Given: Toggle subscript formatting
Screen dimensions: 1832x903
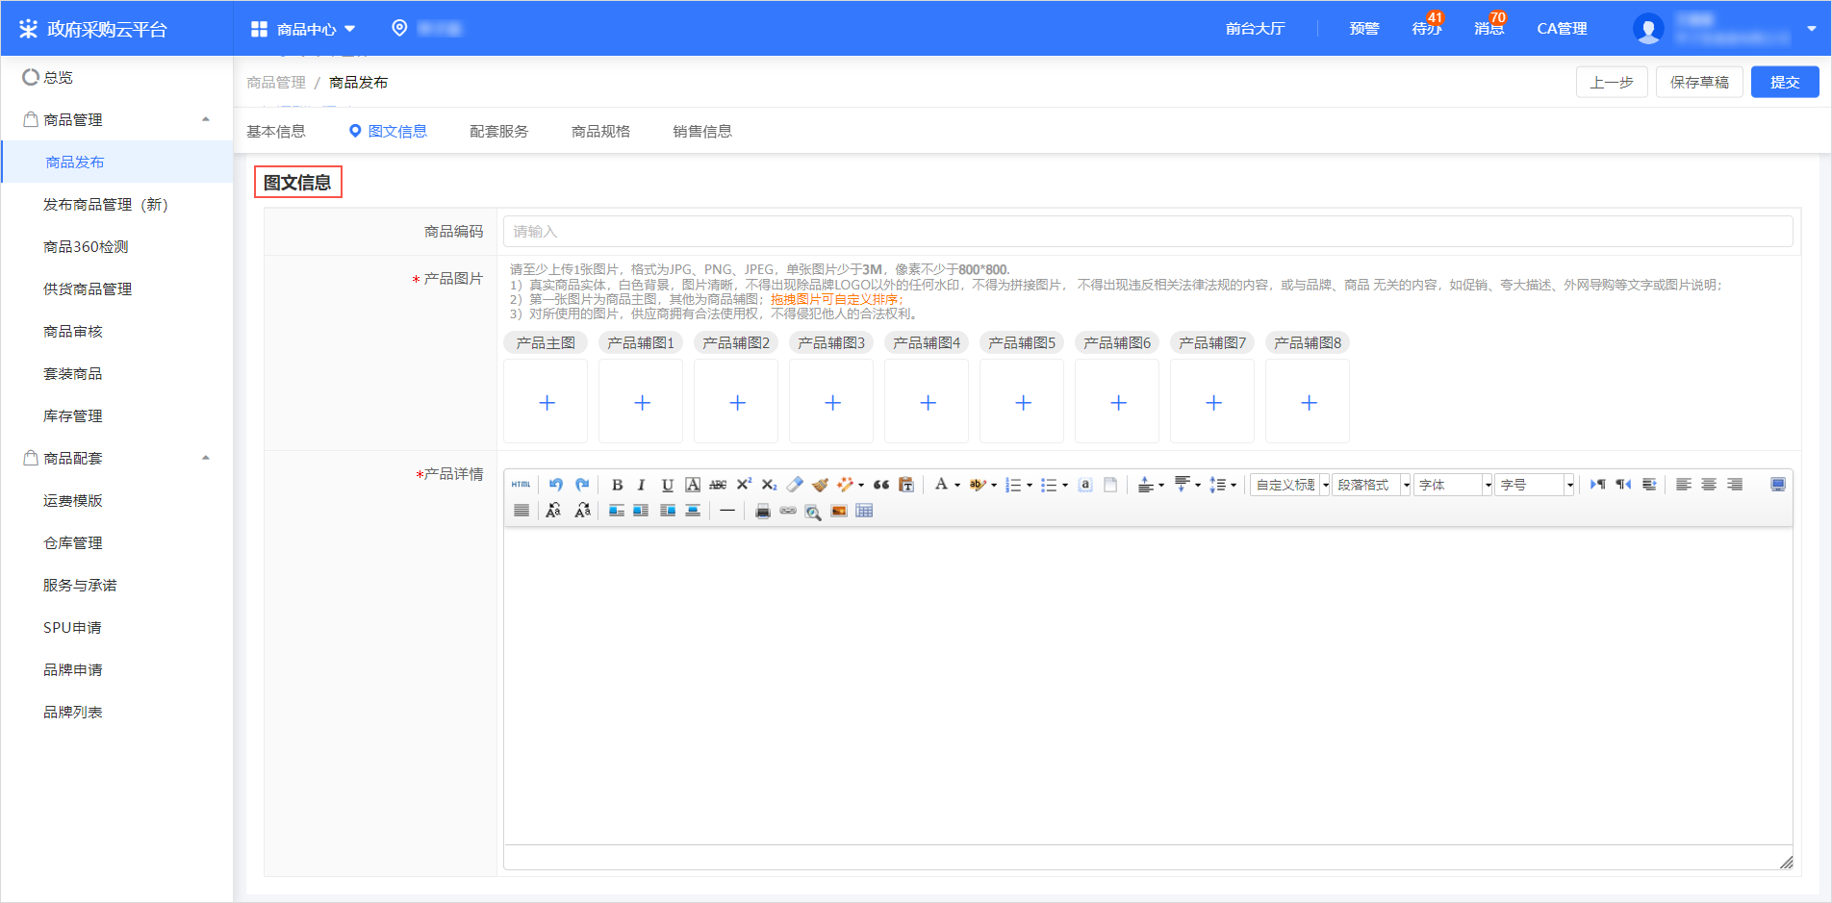Looking at the screenshot, I should [769, 485].
